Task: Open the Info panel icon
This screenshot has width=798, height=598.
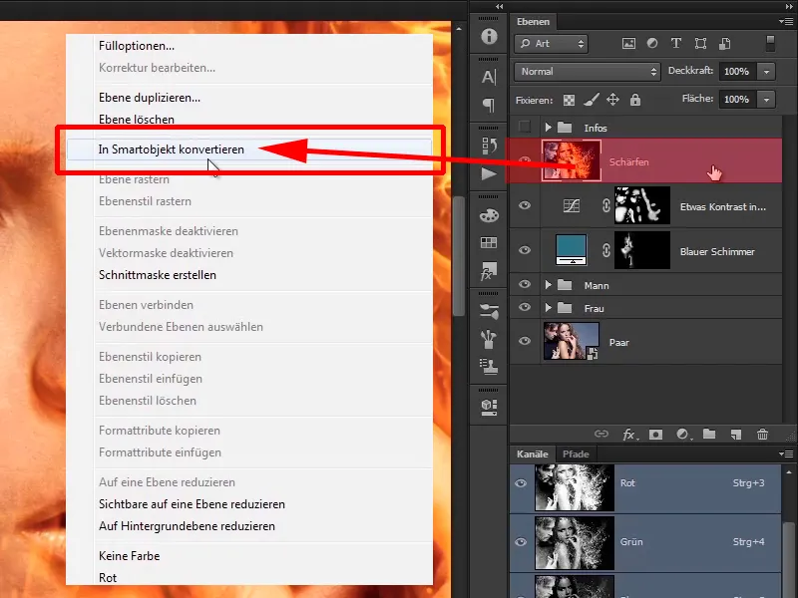Action: click(489, 36)
